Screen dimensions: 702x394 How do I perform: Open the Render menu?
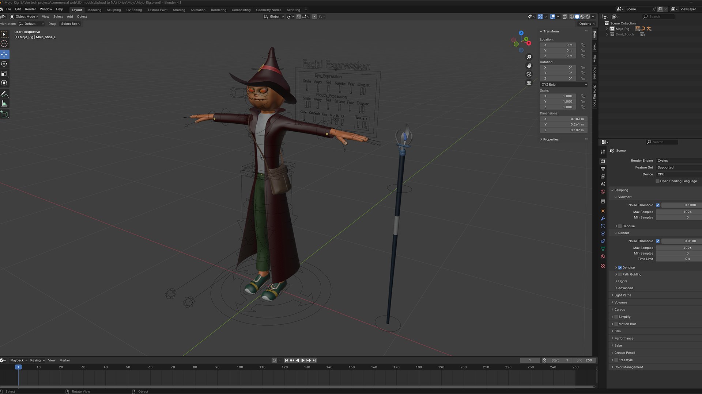click(x=30, y=9)
